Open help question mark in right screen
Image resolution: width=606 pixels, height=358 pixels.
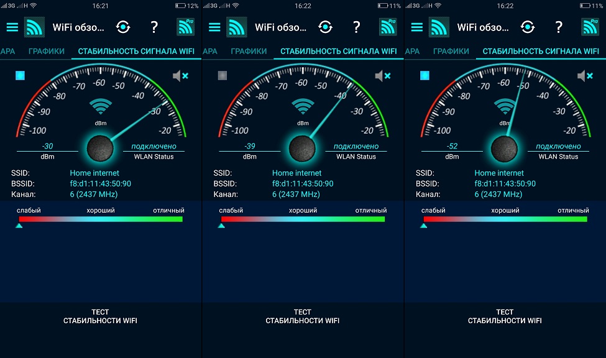559,27
